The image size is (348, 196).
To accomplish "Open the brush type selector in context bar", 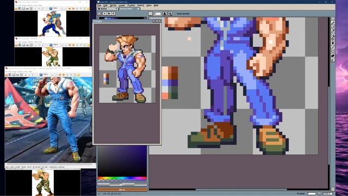I will click(150, 14).
